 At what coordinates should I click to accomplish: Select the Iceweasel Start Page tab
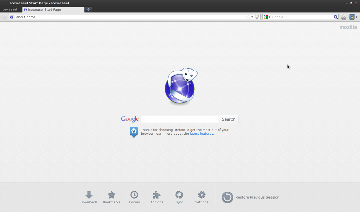tap(53, 9)
